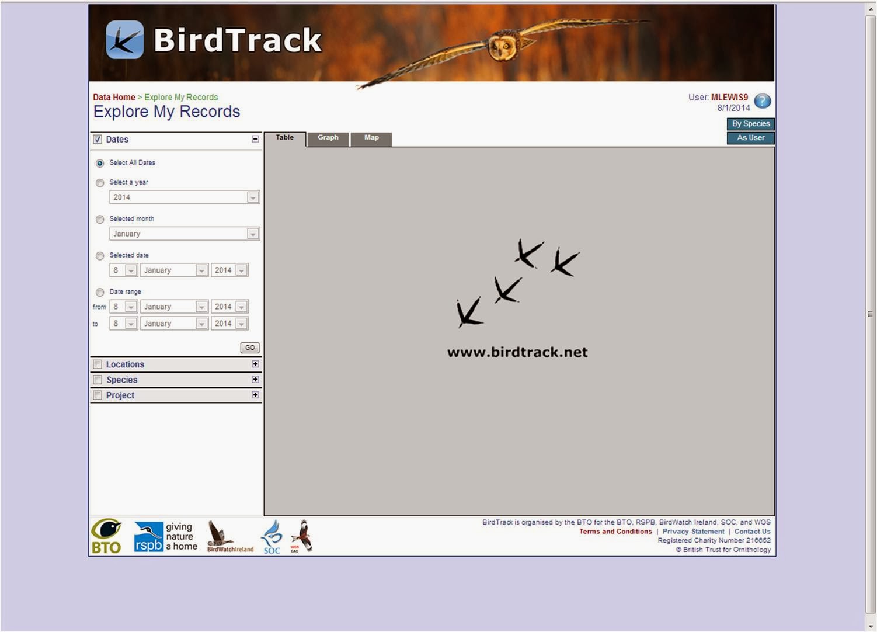Switch to the Map tab

[x=371, y=139]
